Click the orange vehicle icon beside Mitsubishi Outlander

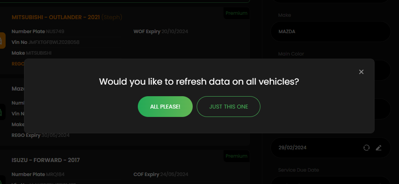point(2,41)
